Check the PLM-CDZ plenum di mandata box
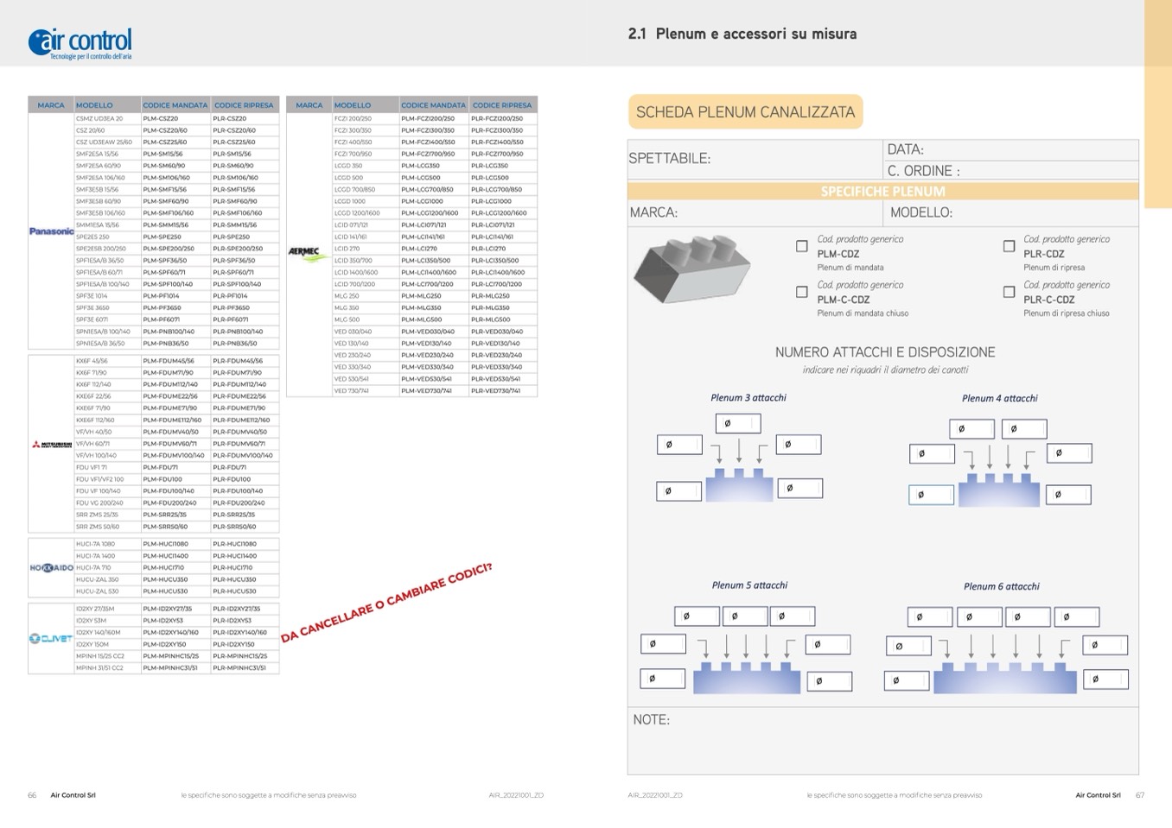The height and width of the screenshot is (828, 1172). 802,247
